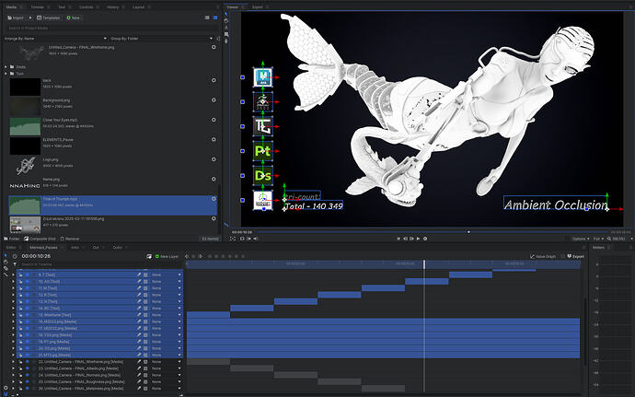Click the Value Graph button
The width and height of the screenshot is (635, 397).
pyautogui.click(x=545, y=256)
